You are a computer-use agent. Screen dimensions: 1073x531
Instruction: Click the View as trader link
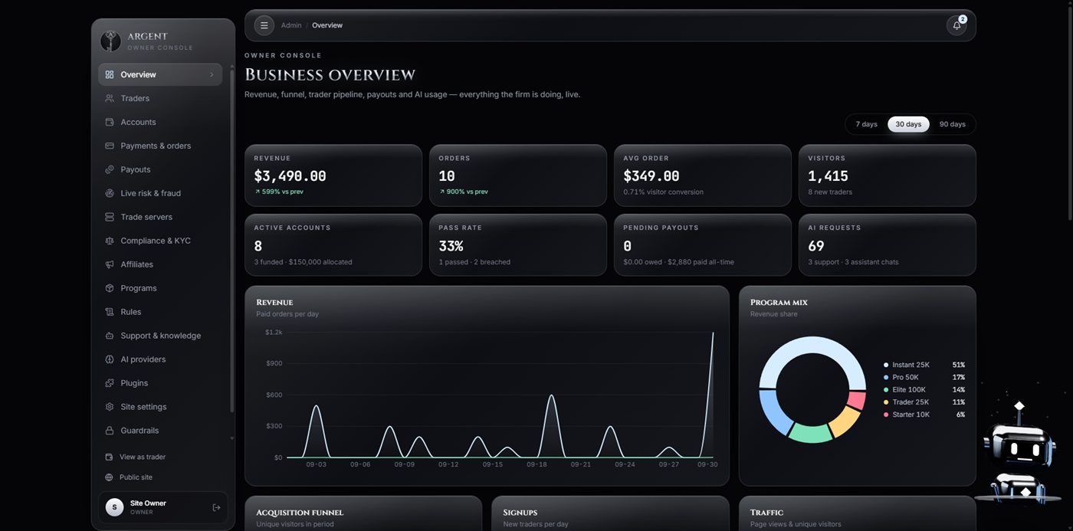(x=143, y=457)
